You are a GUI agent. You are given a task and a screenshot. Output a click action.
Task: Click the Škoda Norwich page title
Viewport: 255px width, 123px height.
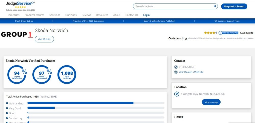click(52, 30)
